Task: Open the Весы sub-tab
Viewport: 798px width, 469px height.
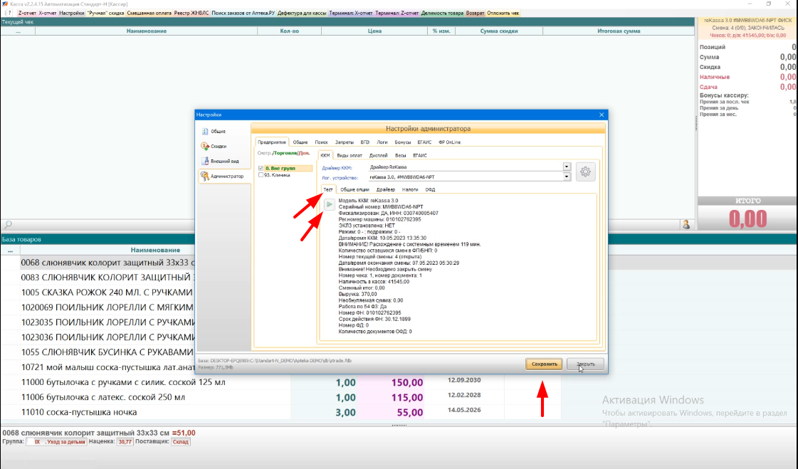Action: [x=401, y=156]
